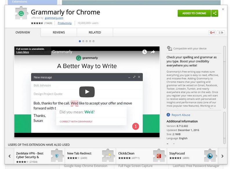232x169 pixels.
Task: Open the Reviews tab
Action: (59, 33)
